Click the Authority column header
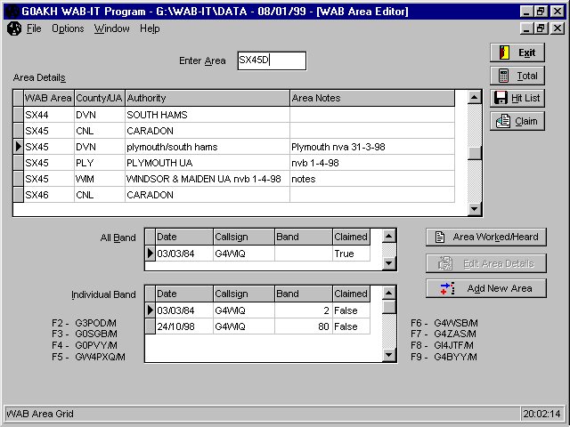Screen dimensions: 570x427 [x=208, y=98]
